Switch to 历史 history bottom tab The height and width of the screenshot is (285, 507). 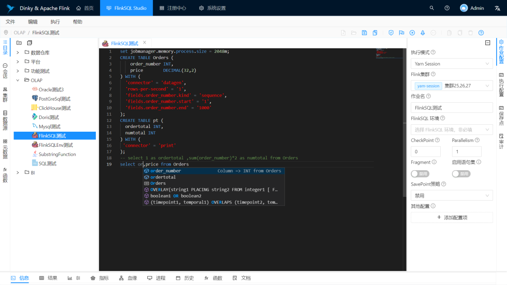coord(184,278)
